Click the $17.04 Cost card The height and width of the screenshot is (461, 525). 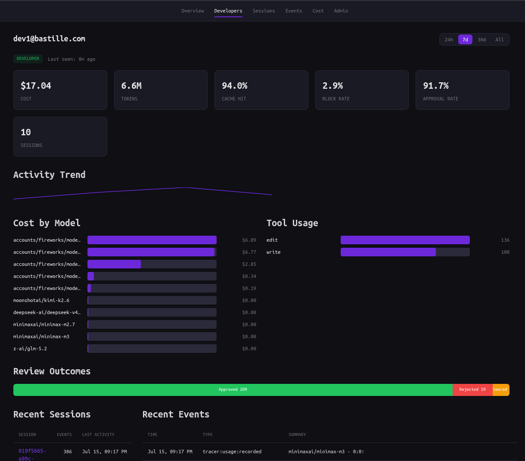(60, 90)
